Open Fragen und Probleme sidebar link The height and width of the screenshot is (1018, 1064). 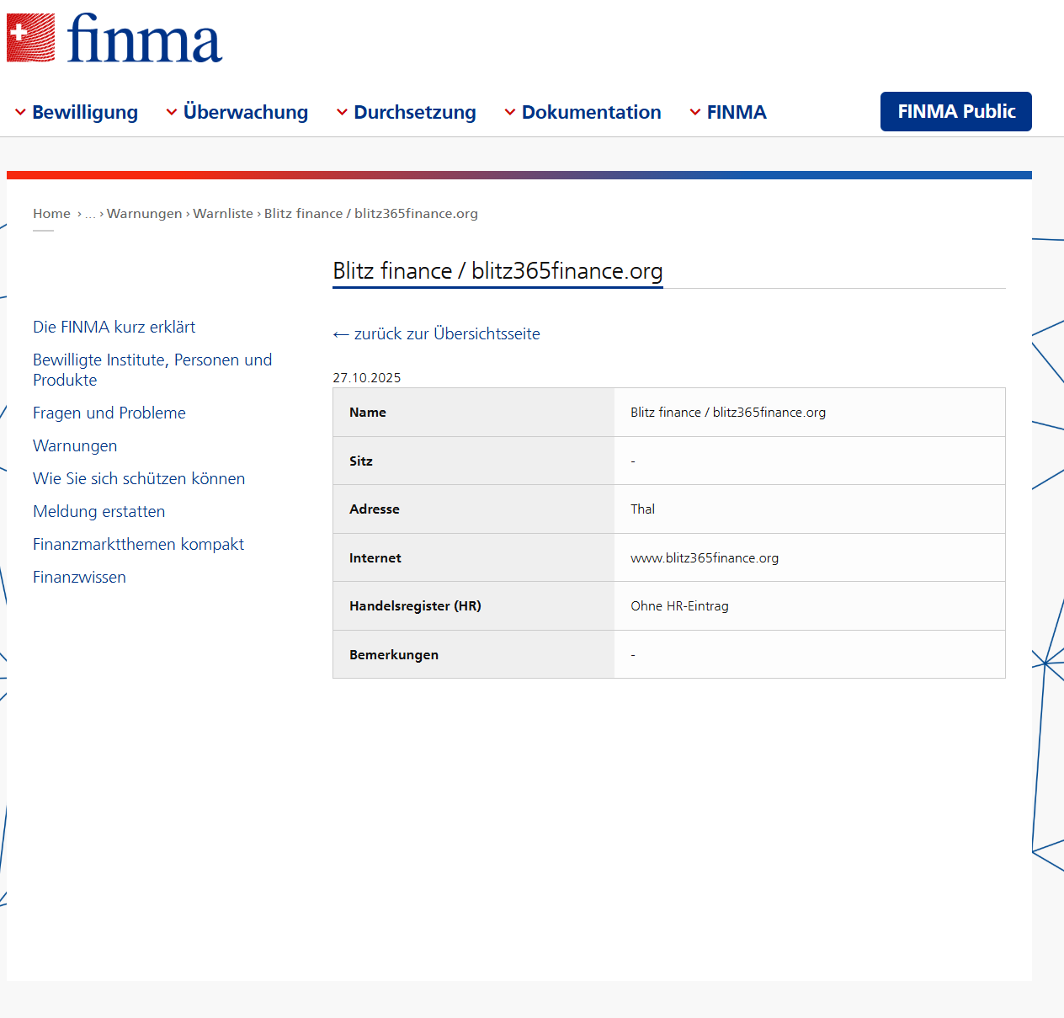point(109,413)
